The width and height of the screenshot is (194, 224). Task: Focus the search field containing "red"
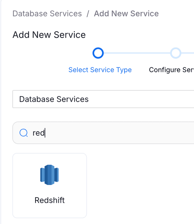click(x=103, y=133)
